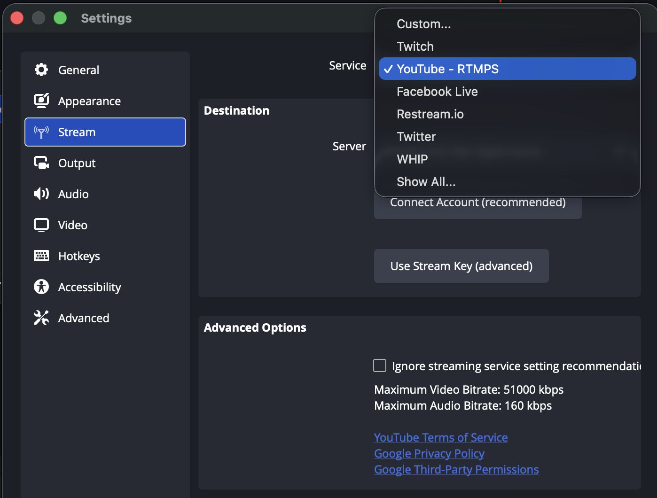Open Video settings label
This screenshot has height=498, width=657.
pyautogui.click(x=73, y=225)
